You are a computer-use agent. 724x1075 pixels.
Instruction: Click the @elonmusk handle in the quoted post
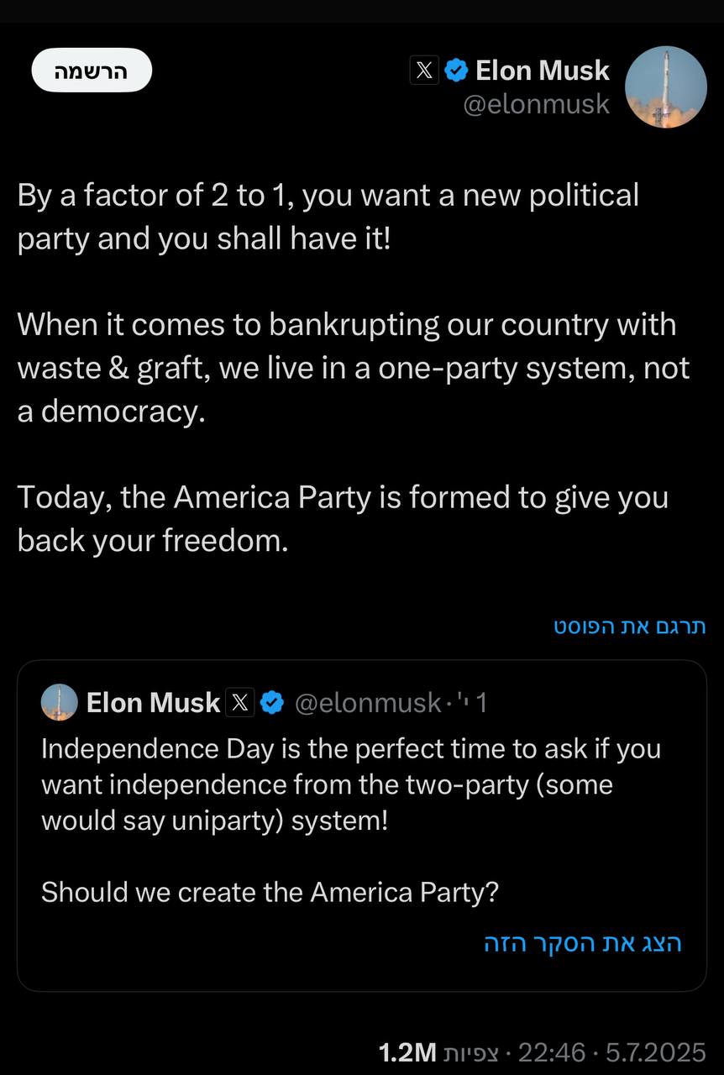coord(368,702)
